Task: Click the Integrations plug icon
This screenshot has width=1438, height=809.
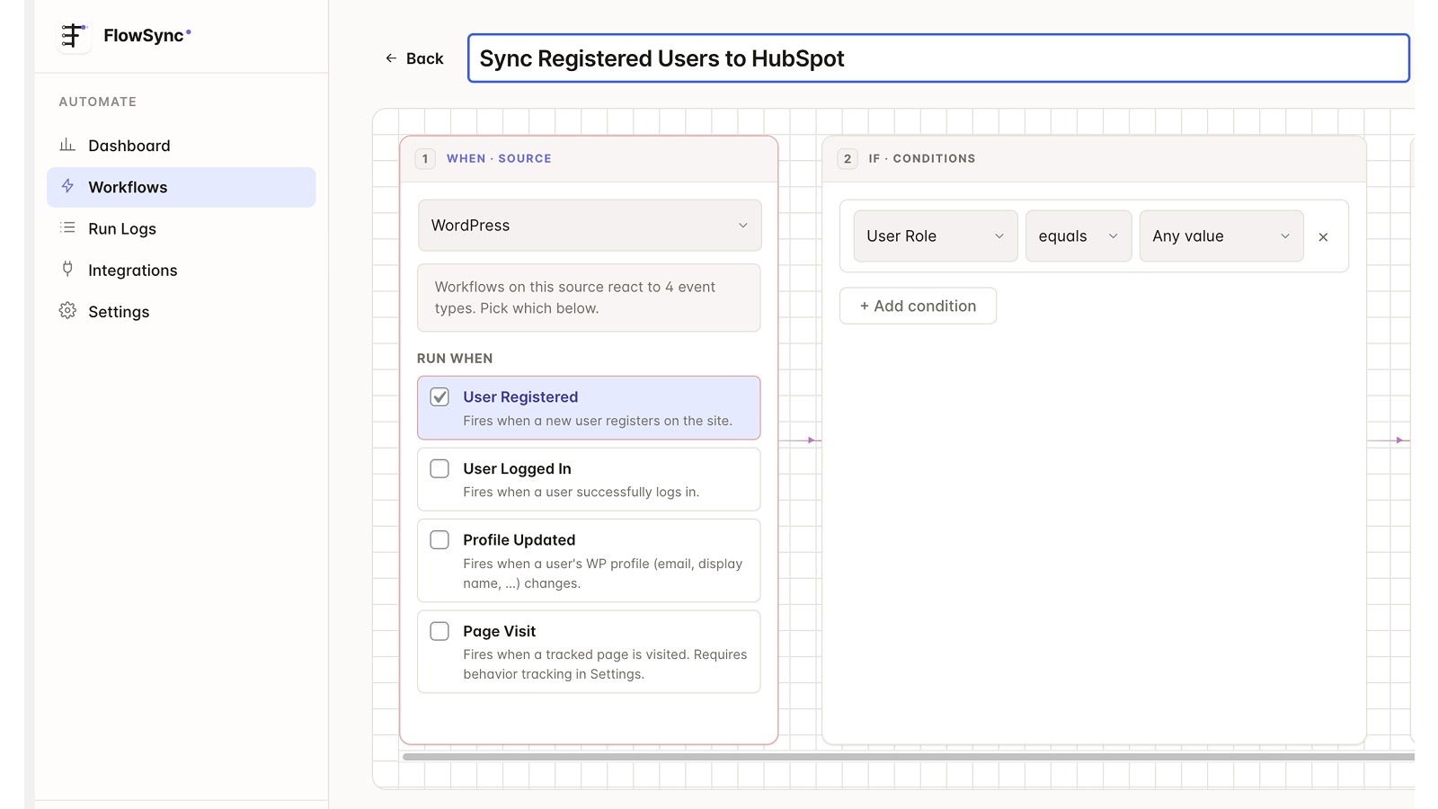Action: pyautogui.click(x=67, y=269)
